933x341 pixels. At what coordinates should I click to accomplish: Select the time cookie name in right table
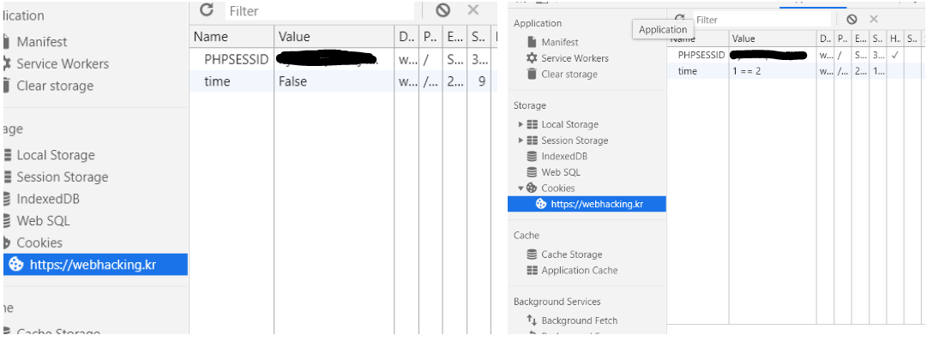click(687, 71)
